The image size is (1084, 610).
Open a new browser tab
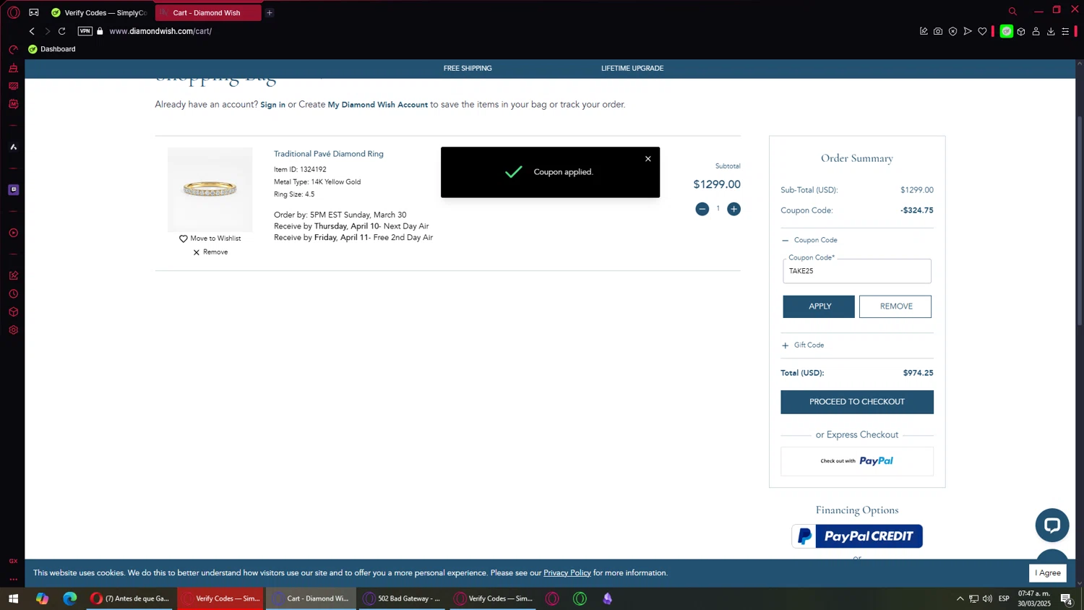tap(270, 12)
